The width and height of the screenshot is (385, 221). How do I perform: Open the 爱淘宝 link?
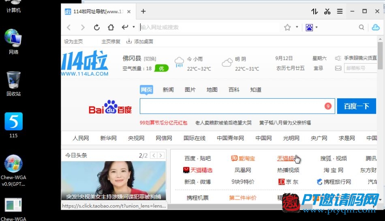(243, 158)
